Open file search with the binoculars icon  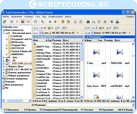pyautogui.click(x=88, y=22)
